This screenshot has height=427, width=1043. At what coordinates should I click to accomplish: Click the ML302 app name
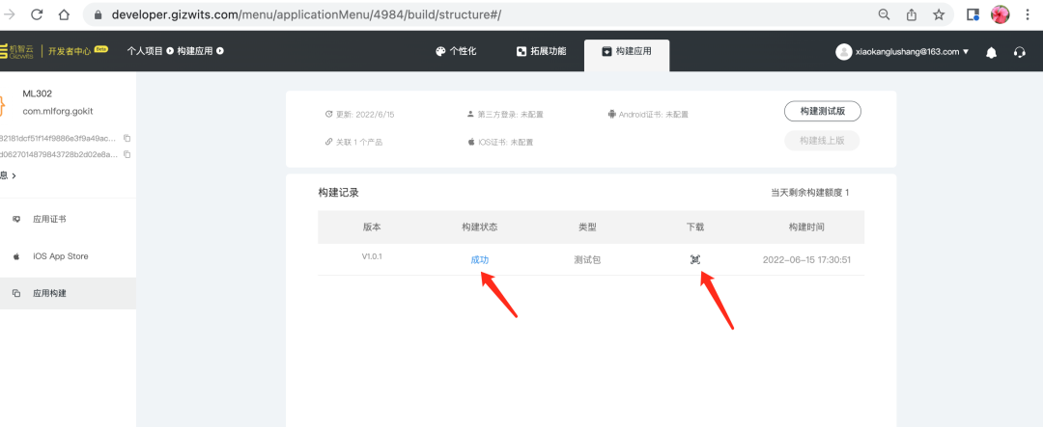[38, 93]
